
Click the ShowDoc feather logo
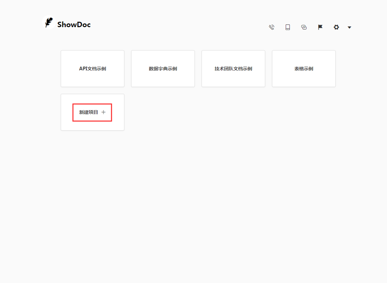coord(49,22)
